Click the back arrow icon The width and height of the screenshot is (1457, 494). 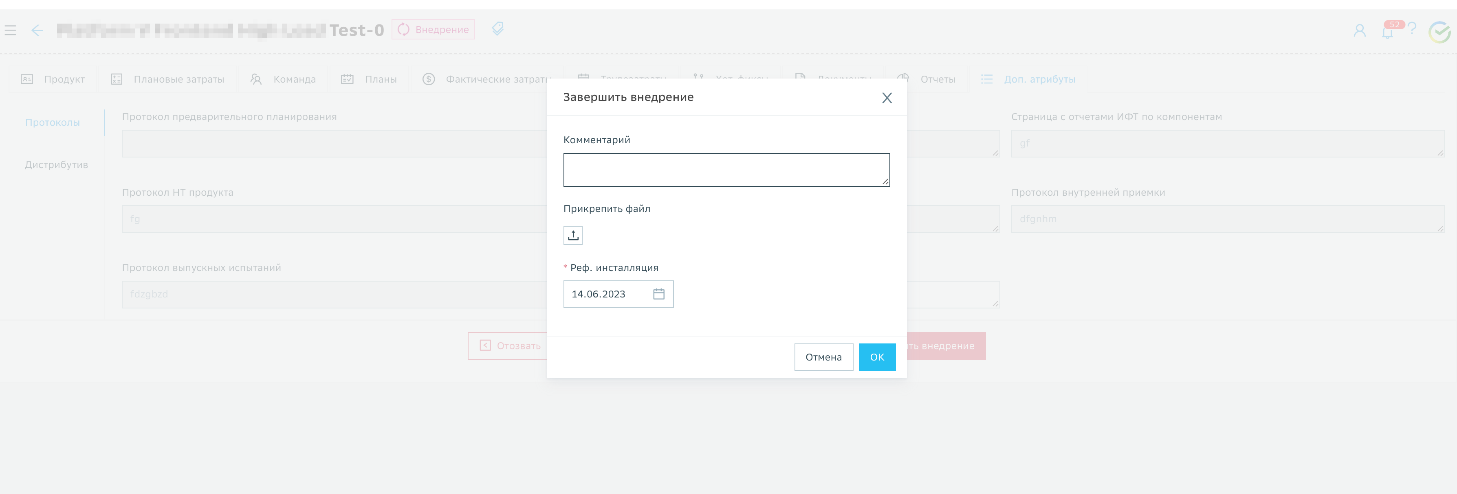coord(37,30)
